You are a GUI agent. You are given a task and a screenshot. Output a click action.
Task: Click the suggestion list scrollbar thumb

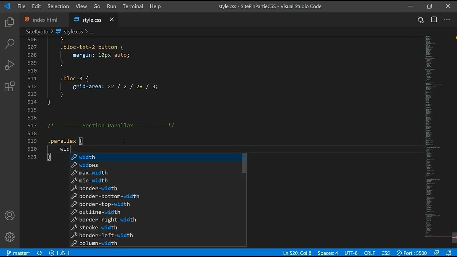click(245, 163)
